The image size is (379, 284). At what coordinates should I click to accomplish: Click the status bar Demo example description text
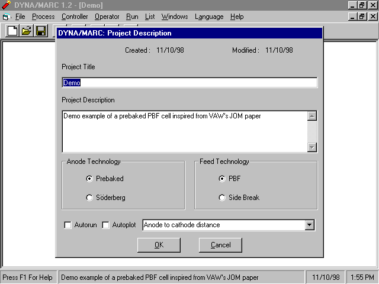tap(160, 277)
